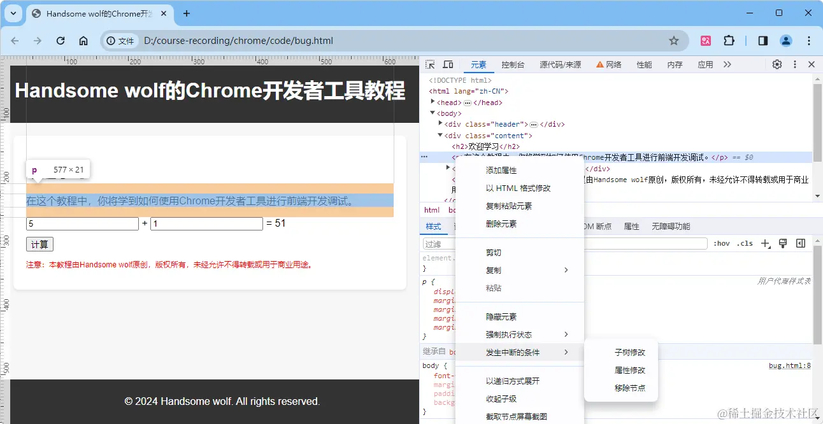Choose 复制粘贴元素 menu entry
This screenshot has width=823, height=424.
coord(520,206)
